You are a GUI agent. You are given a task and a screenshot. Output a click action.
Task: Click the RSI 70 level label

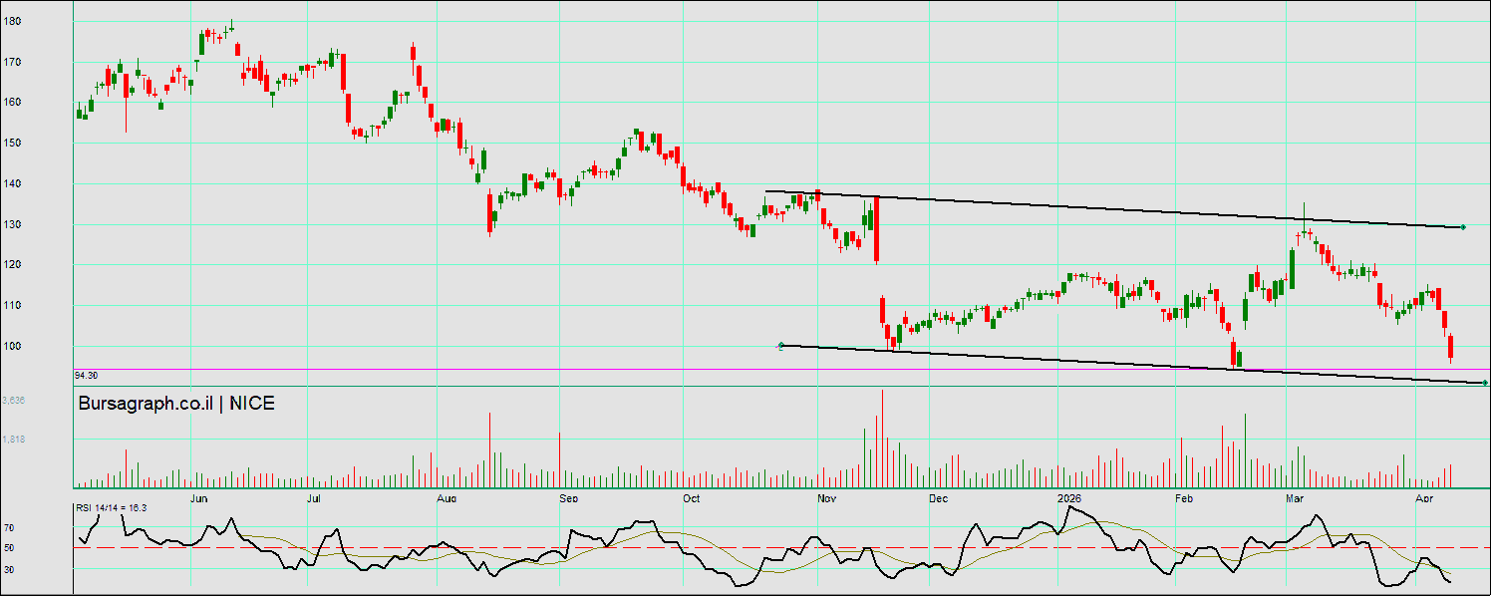pos(8,527)
